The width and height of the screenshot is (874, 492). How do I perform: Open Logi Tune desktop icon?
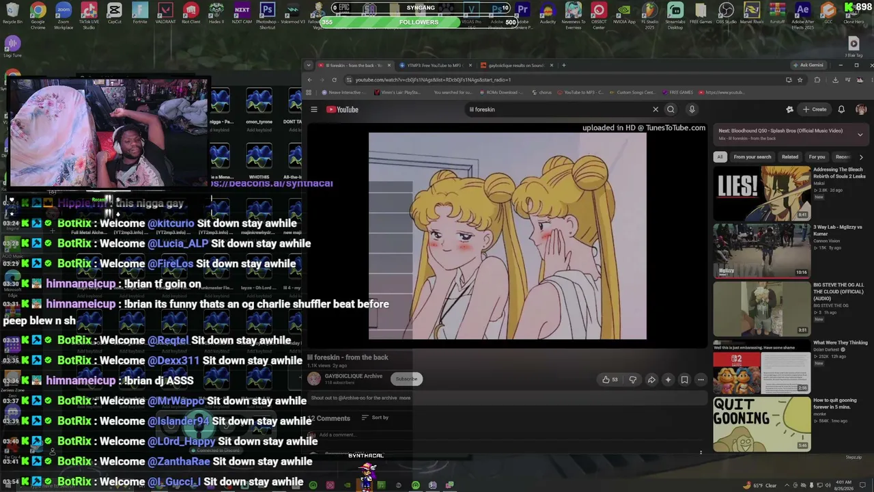pyautogui.click(x=12, y=46)
